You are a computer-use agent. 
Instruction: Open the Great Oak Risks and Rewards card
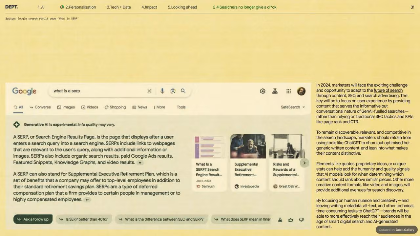(286, 163)
